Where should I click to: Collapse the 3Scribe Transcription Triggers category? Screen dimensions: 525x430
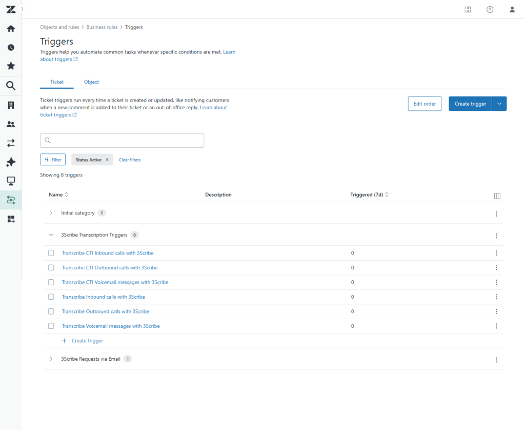tap(51, 235)
